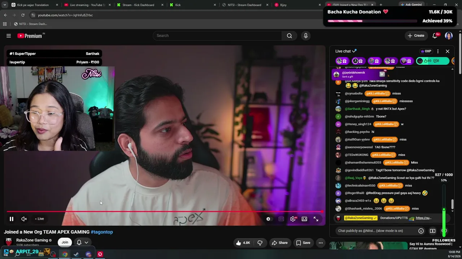Go to YouTube Premium home logo
Viewport: 462px width, 259px height.
pos(30,36)
